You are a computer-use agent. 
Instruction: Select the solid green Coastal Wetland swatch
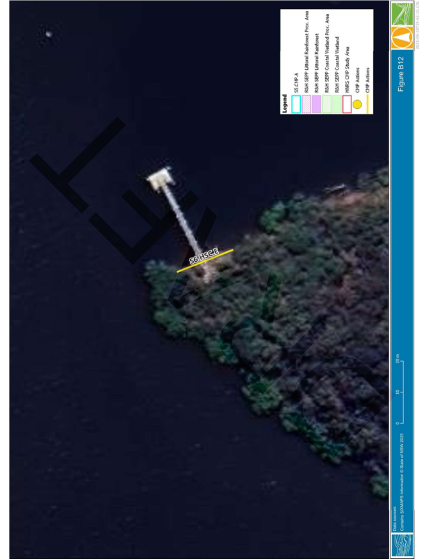point(336,104)
